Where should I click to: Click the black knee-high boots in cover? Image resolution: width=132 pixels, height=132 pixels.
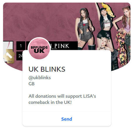pos(92,48)
